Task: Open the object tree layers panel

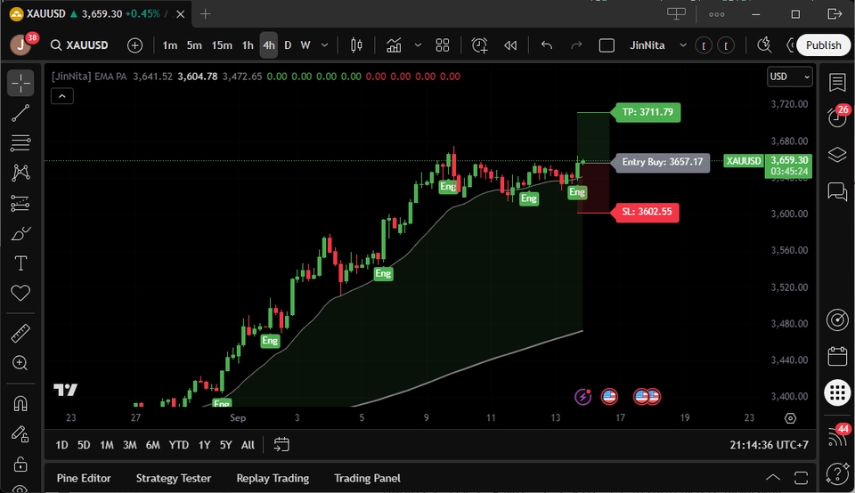Action: tap(836, 155)
